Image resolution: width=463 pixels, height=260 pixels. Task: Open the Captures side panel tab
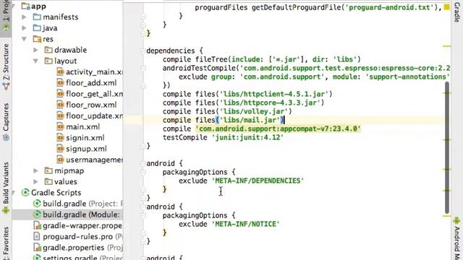6,121
